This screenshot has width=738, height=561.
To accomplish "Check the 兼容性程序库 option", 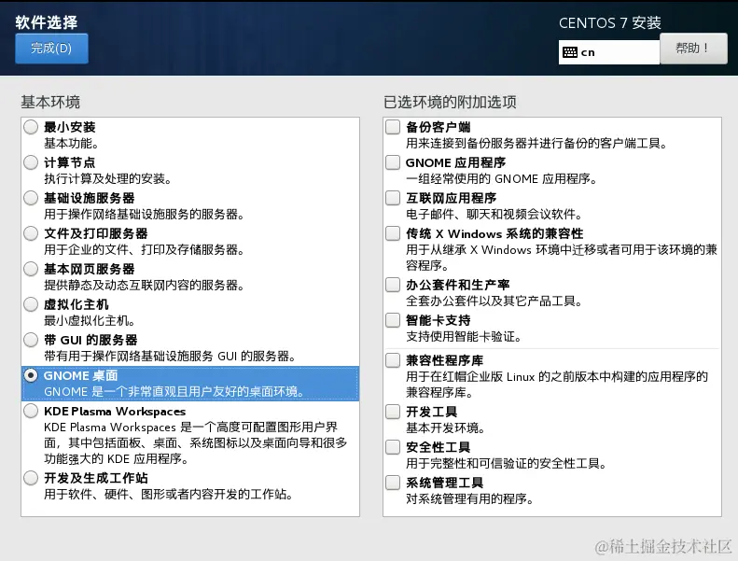I will click(x=393, y=360).
